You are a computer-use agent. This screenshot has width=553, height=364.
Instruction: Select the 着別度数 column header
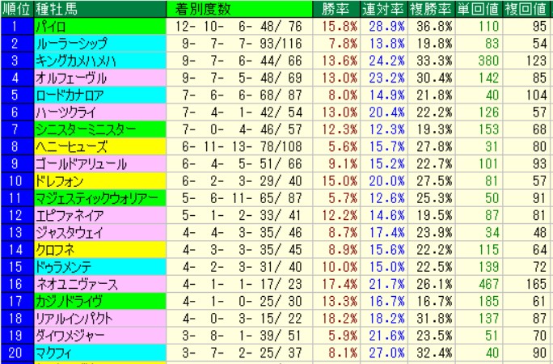click(239, 9)
